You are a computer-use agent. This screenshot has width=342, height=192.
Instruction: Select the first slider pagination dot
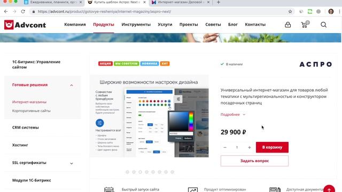coord(127,172)
